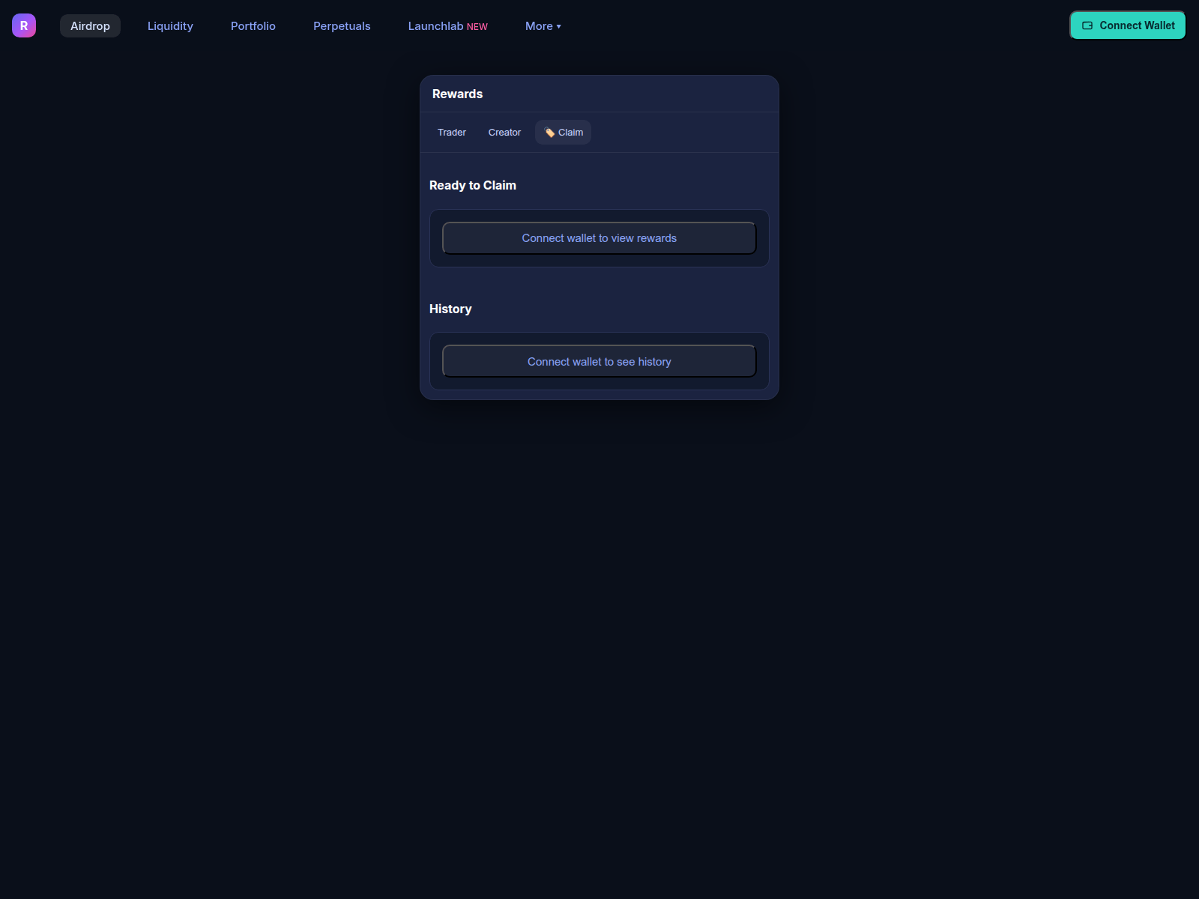
Task: Switch to the Creator tab
Action: pos(504,132)
